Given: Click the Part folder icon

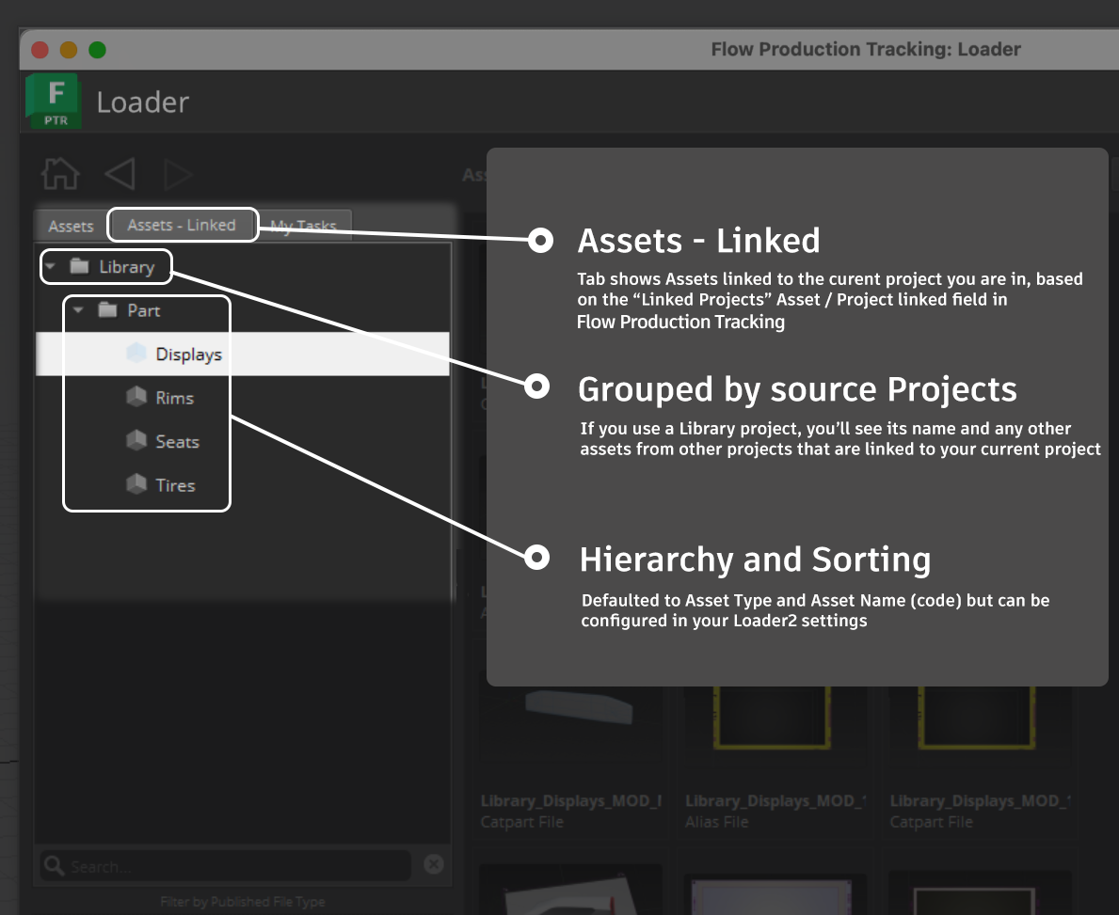Looking at the screenshot, I should pyautogui.click(x=108, y=309).
